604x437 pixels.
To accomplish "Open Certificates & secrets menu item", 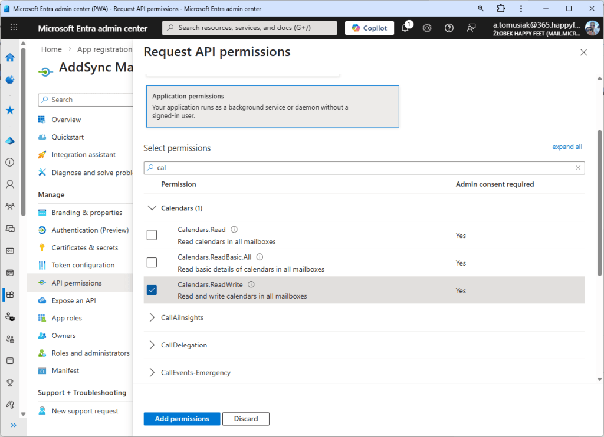I will point(84,248).
